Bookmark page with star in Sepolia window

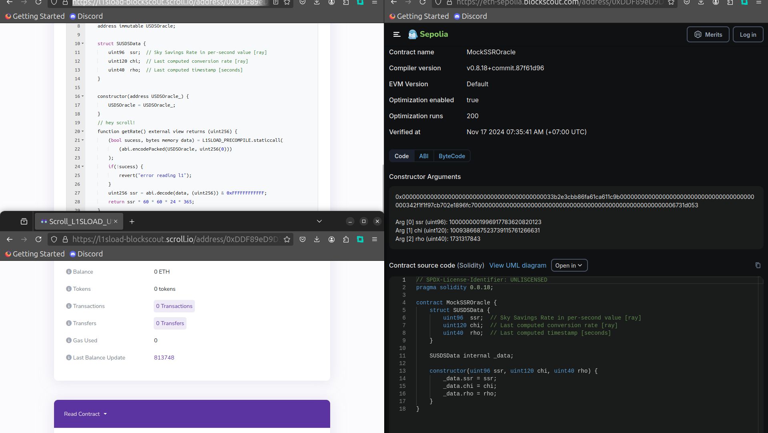click(x=671, y=2)
